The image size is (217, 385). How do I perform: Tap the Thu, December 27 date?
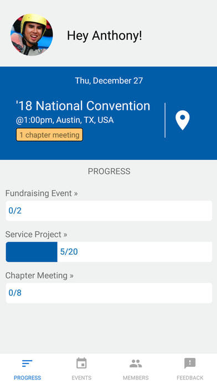click(109, 81)
